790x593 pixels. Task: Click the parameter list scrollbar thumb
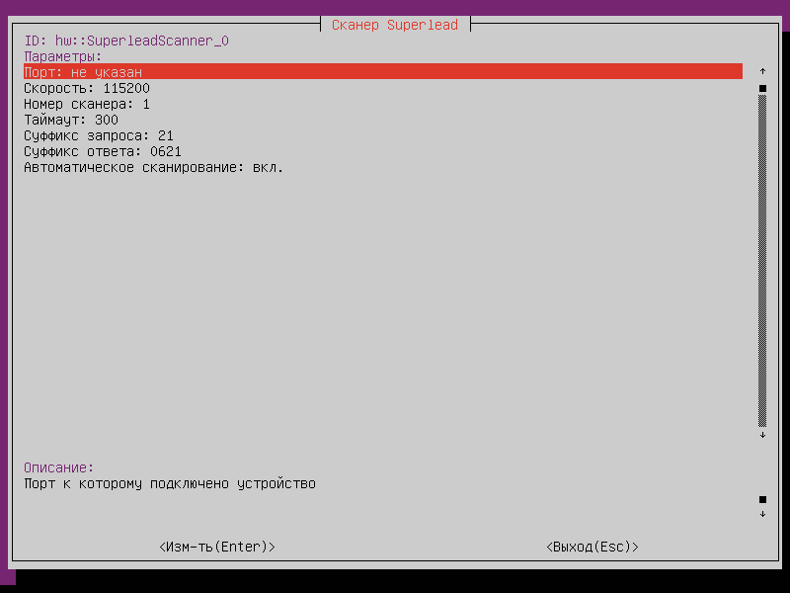coord(762,88)
